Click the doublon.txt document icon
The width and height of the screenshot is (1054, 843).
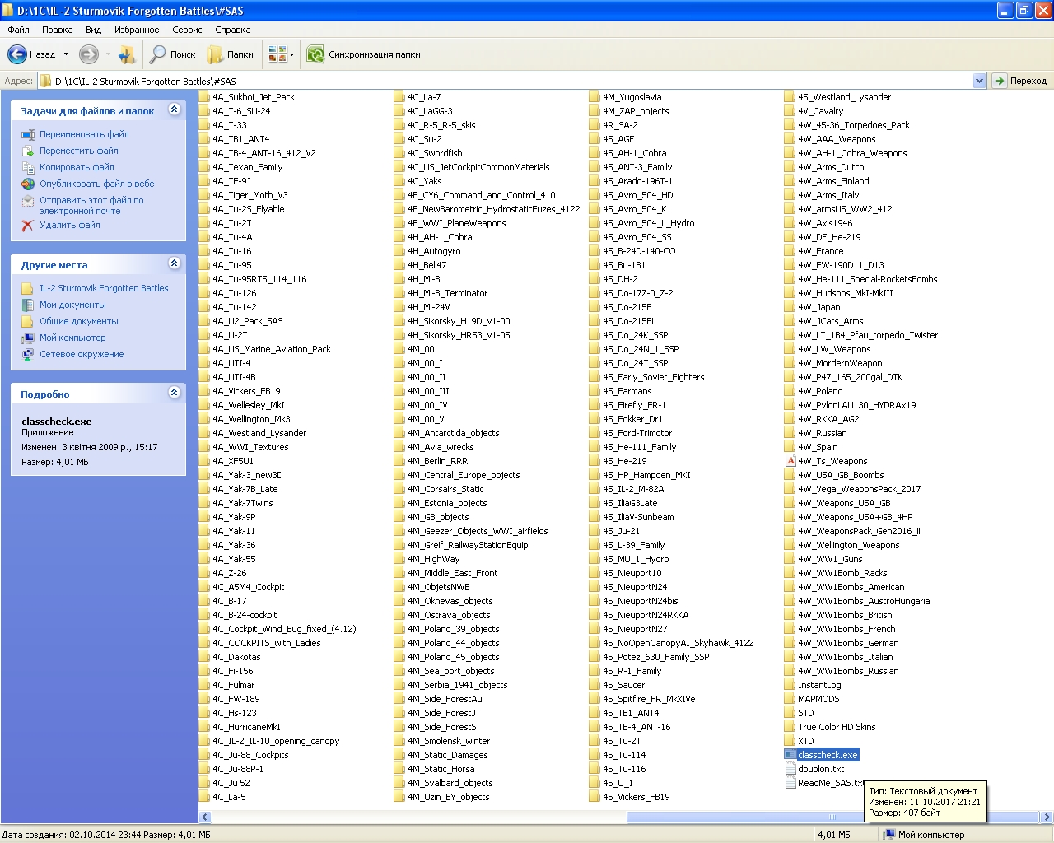pyautogui.click(x=790, y=769)
